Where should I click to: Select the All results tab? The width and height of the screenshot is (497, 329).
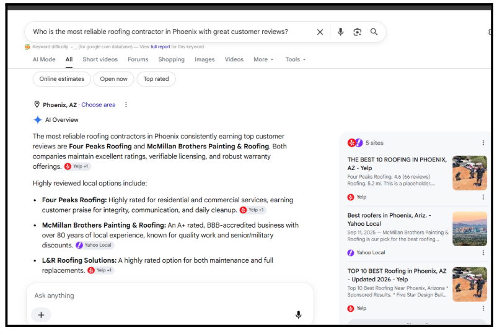coord(69,59)
